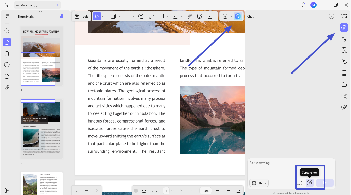This screenshot has width=351, height=195.
Task: Select the page 3 thumbnail
Action: coord(41,183)
